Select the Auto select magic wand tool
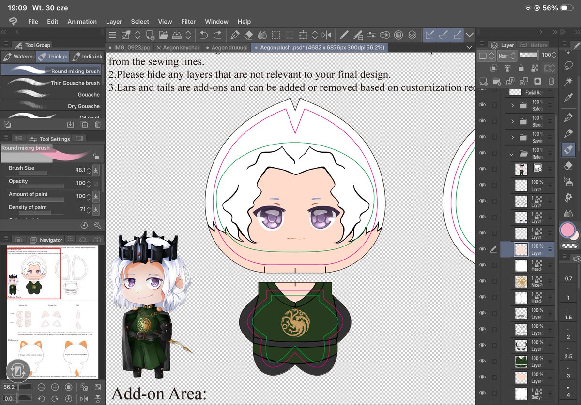Screen dimensions: 581x405 pyautogui.click(x=568, y=81)
